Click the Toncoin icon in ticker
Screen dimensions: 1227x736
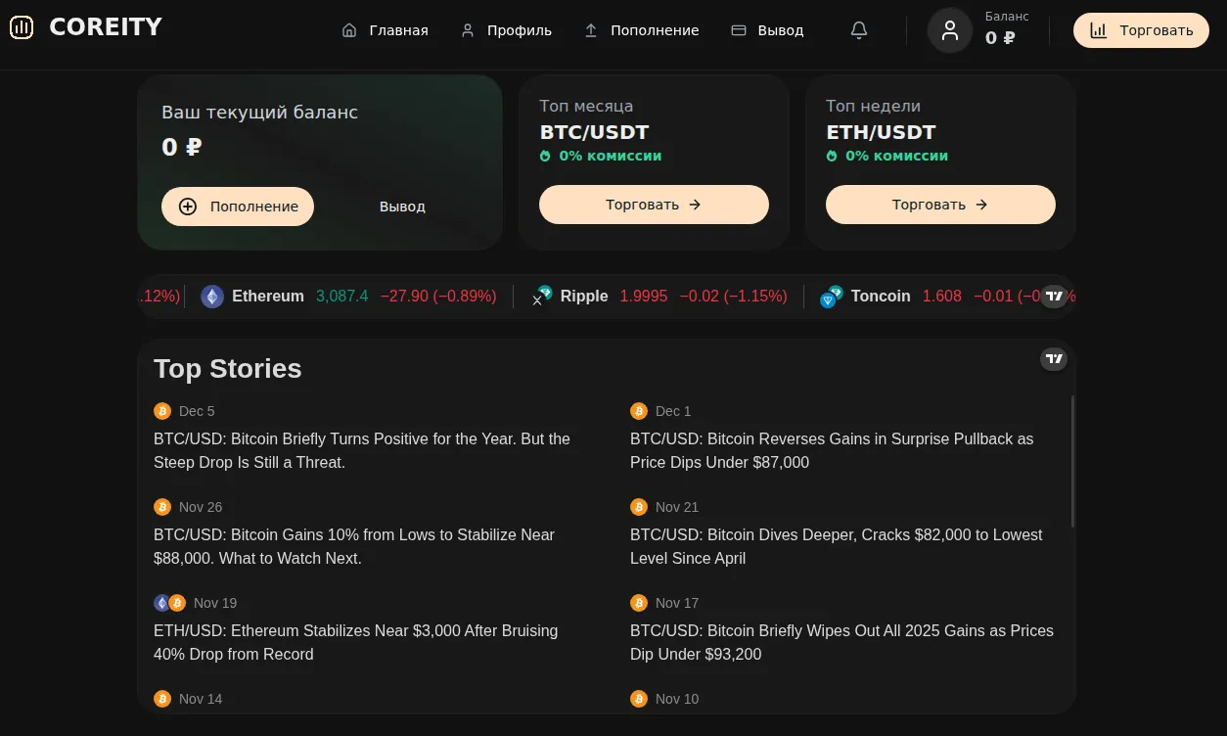pos(832,297)
